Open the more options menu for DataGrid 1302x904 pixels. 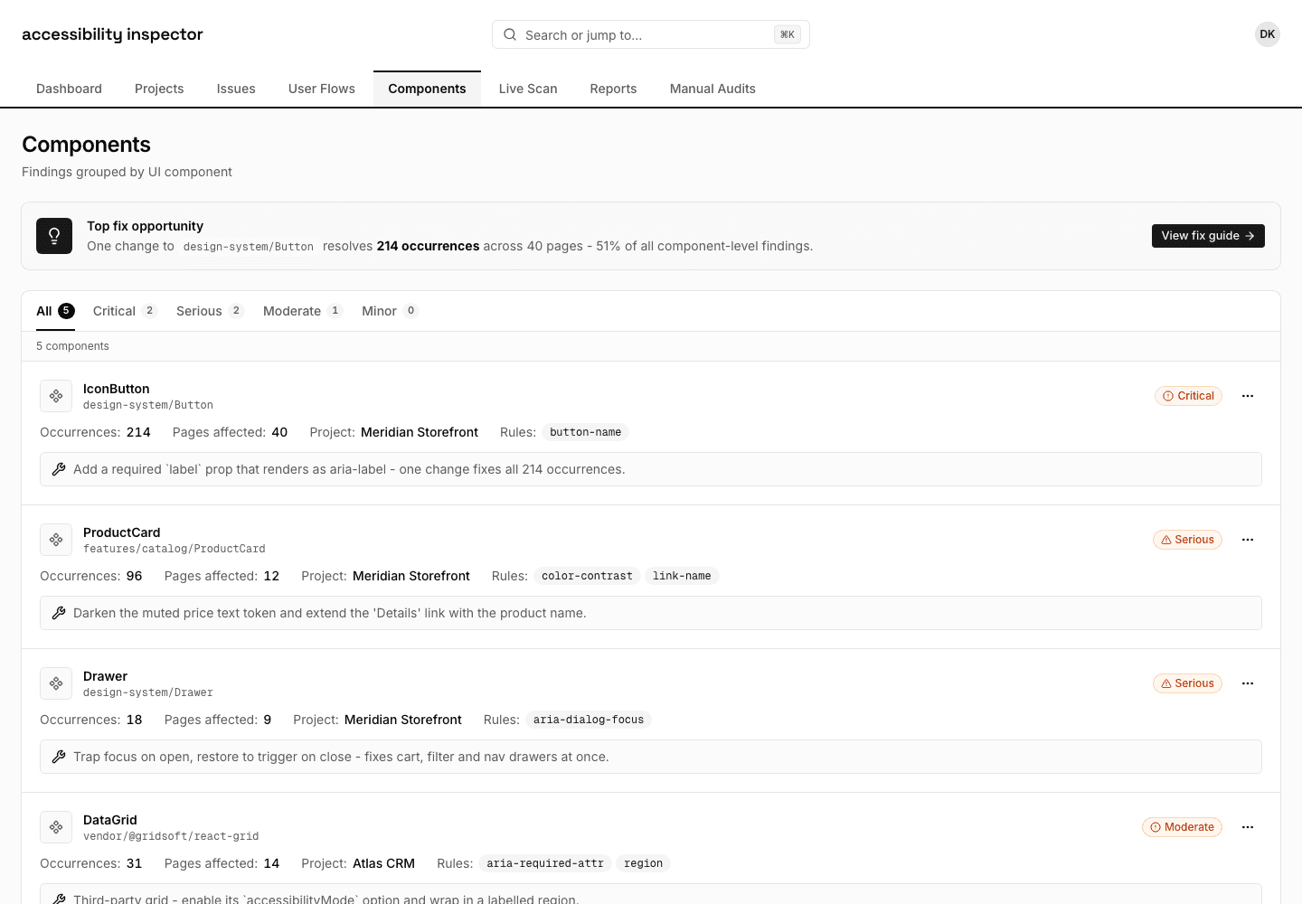(x=1248, y=827)
